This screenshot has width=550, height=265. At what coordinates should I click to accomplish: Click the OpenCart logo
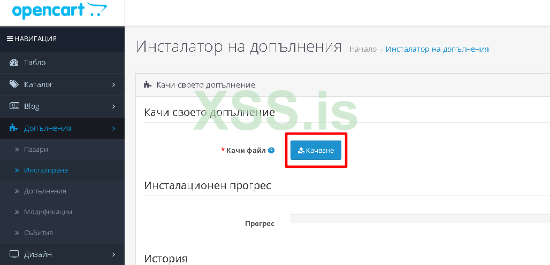[59, 11]
